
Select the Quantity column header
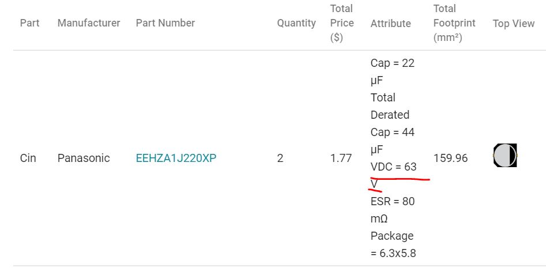coord(296,23)
